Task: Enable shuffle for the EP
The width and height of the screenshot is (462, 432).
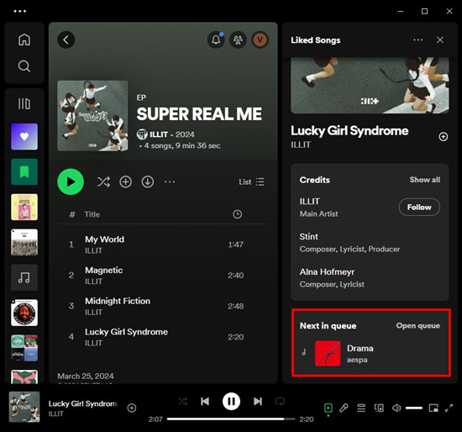Action: click(103, 182)
